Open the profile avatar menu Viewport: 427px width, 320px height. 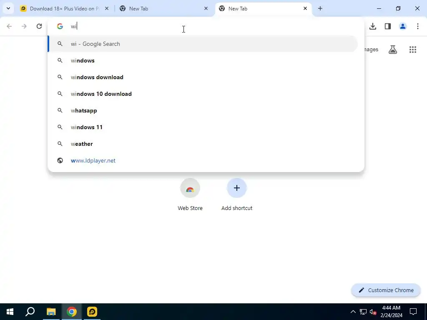coord(403,26)
